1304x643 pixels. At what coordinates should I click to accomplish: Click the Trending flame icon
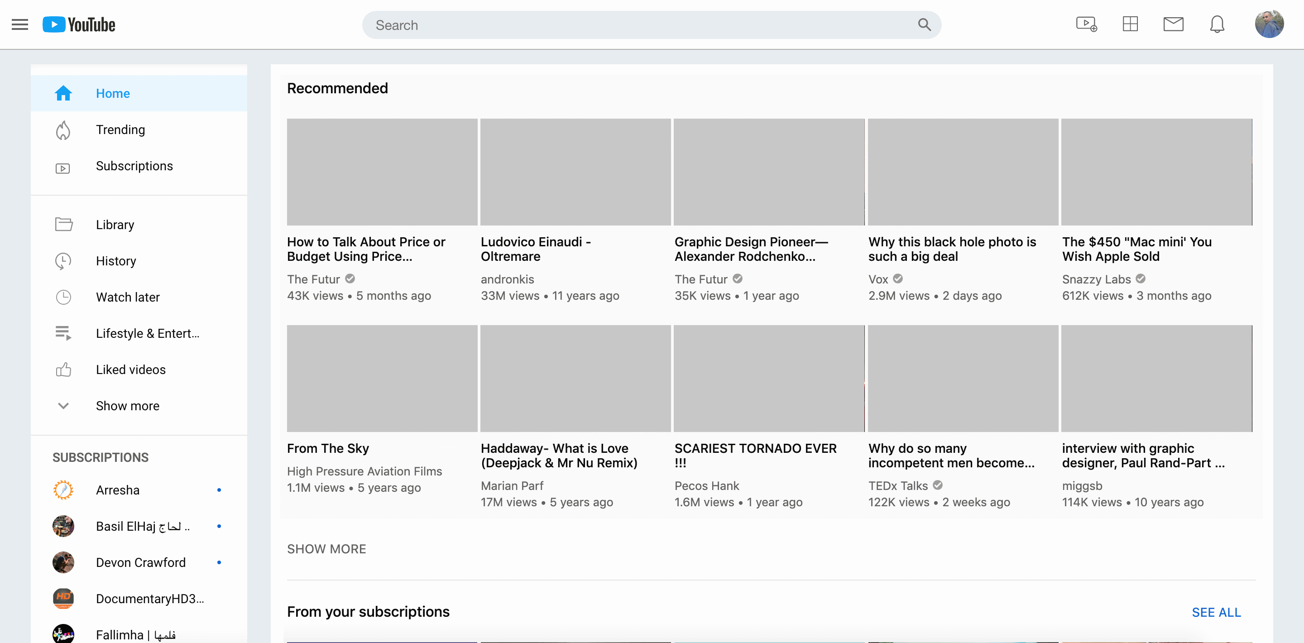click(63, 130)
